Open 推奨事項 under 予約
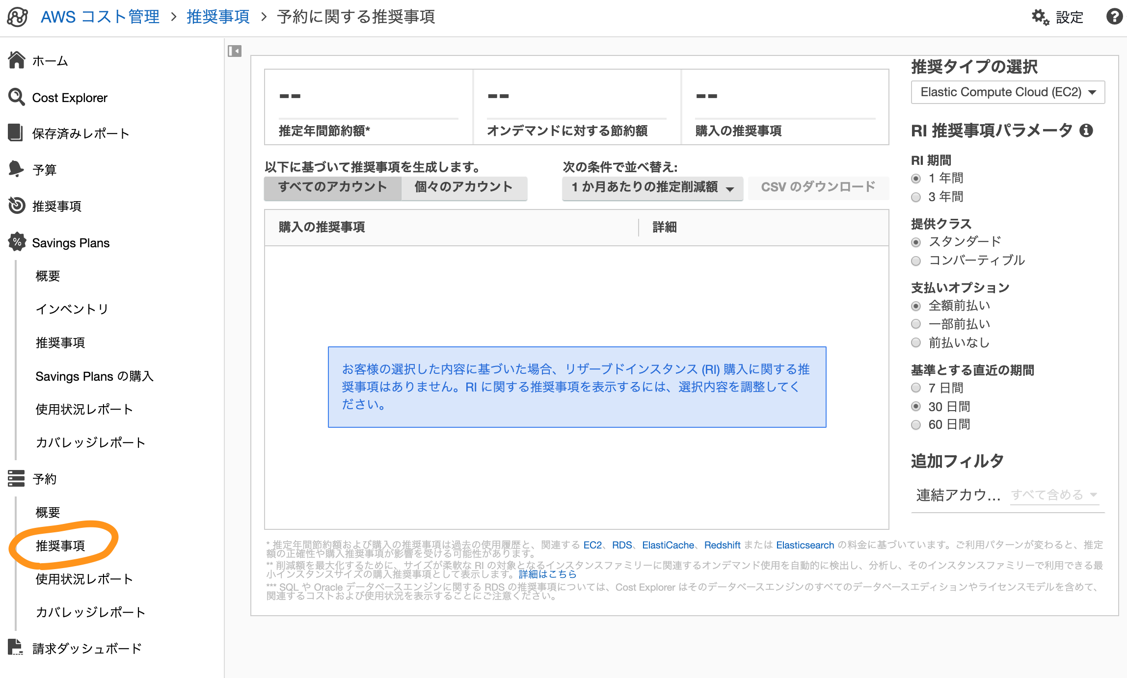1127x678 pixels. (60, 545)
